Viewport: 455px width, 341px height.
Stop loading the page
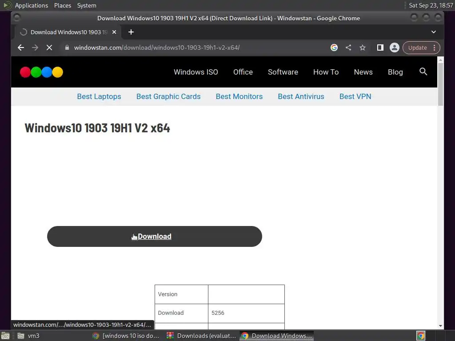coord(49,48)
